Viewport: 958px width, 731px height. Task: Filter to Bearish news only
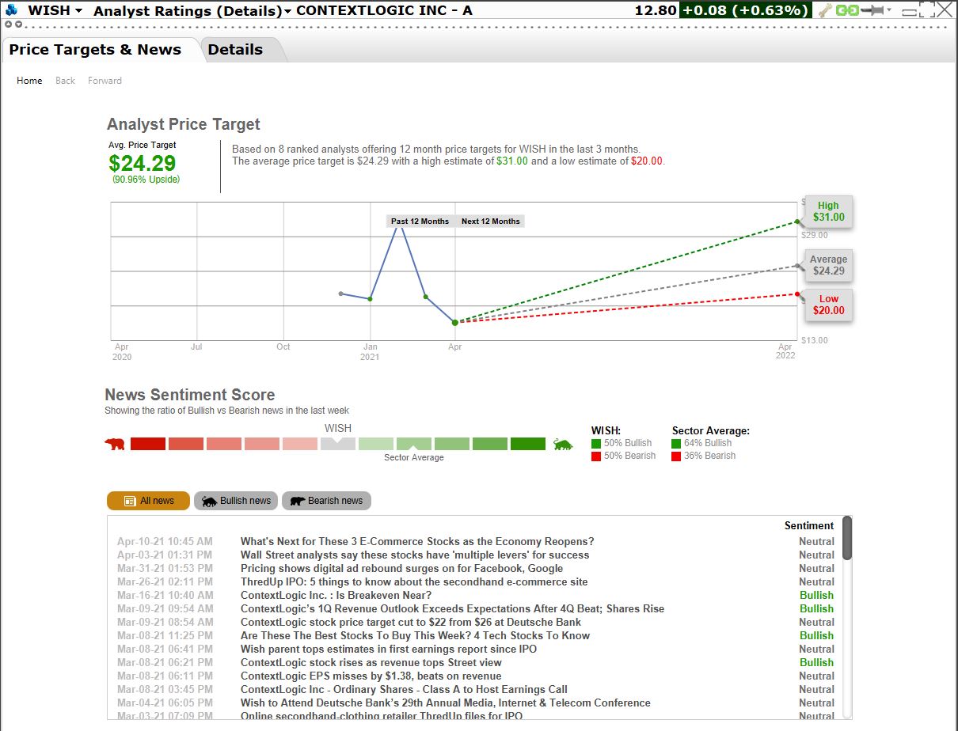(326, 501)
